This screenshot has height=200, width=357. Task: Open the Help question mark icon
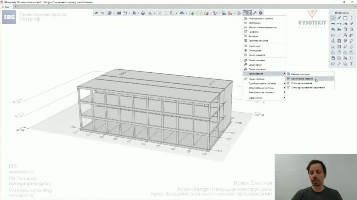[x=261, y=13]
